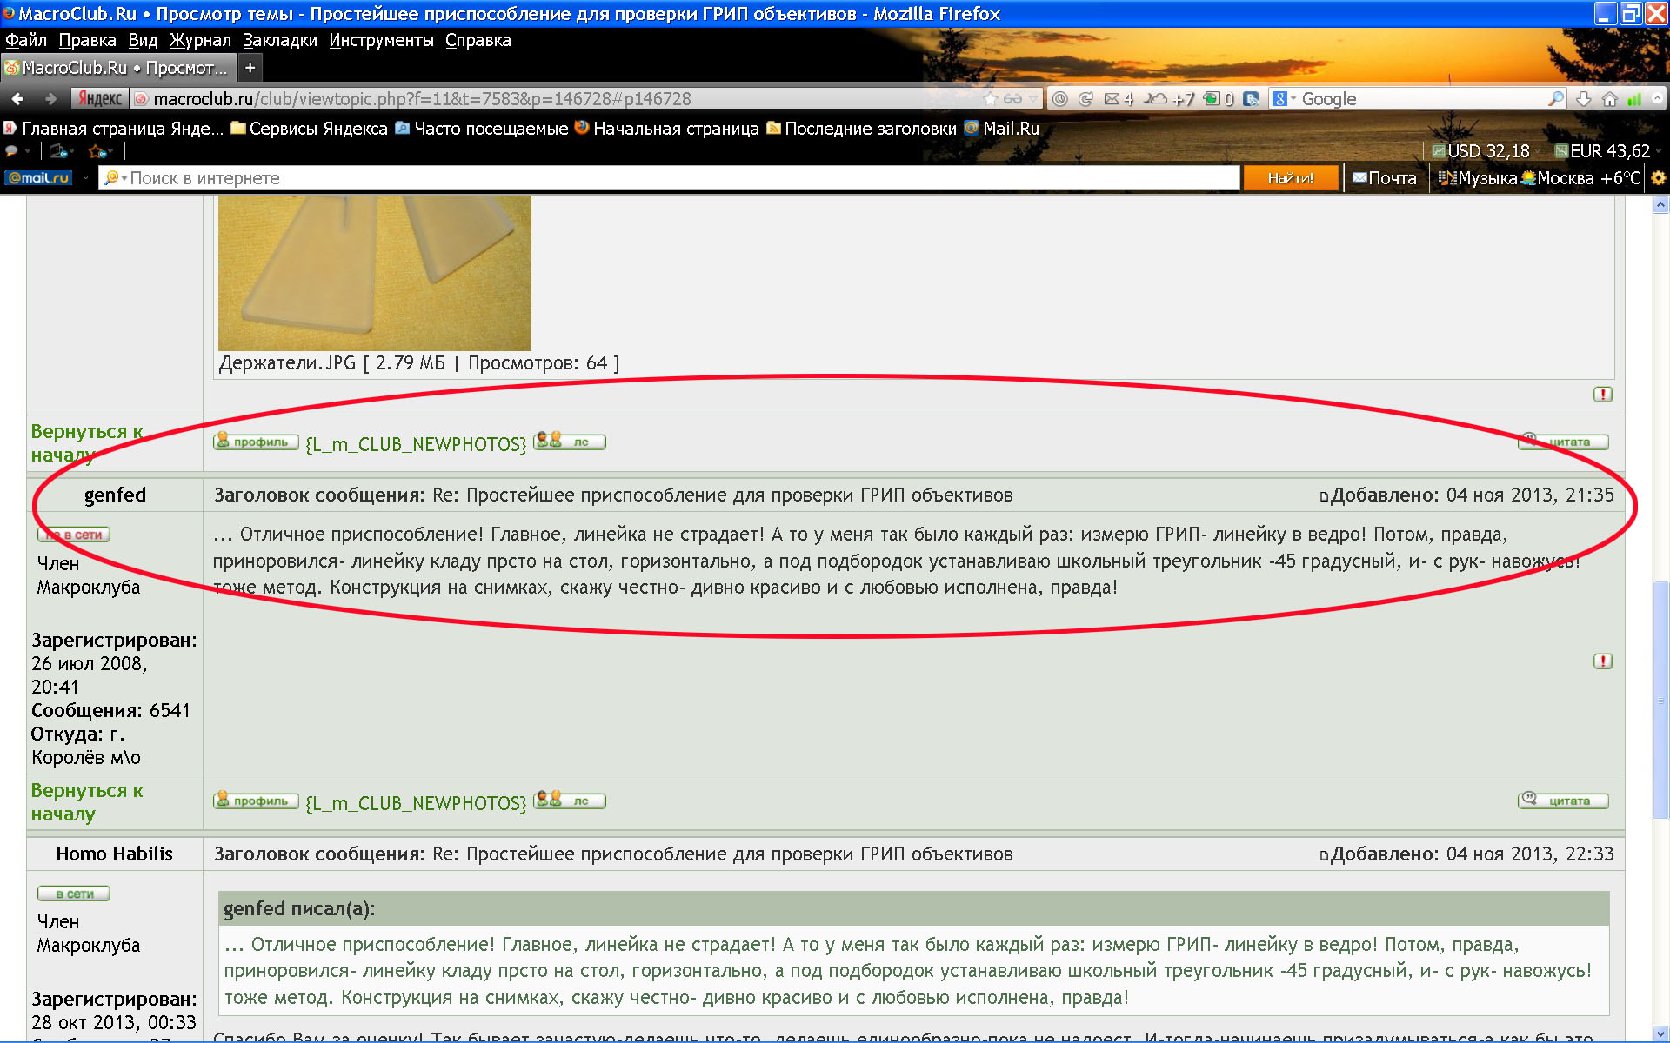
Task: Open the Google search engine dropdown
Action: (1284, 99)
